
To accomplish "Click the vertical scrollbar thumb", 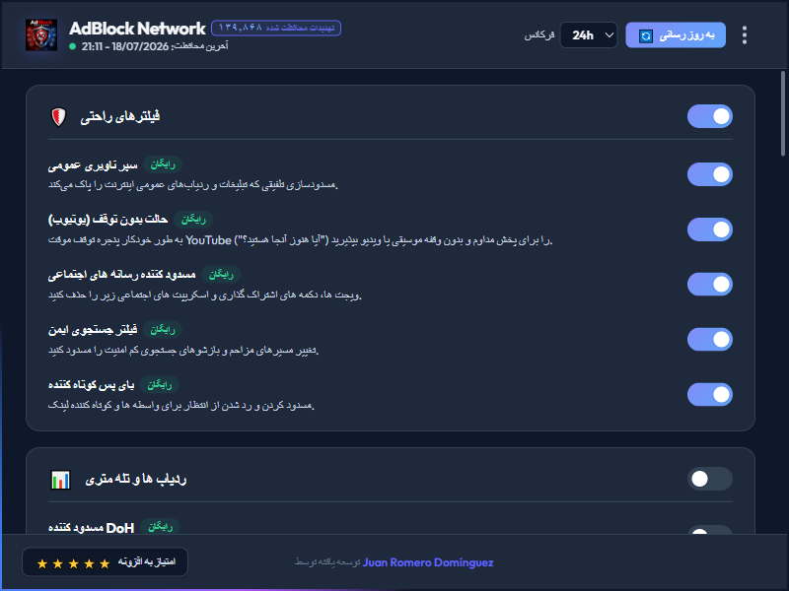I will point(782,113).
